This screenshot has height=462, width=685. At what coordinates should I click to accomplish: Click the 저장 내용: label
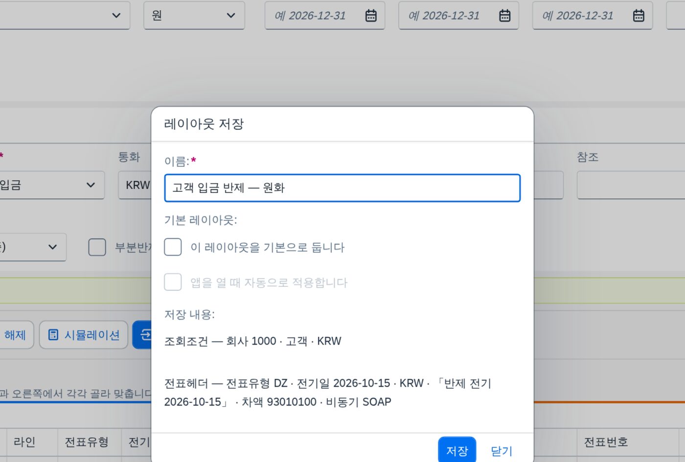(189, 314)
